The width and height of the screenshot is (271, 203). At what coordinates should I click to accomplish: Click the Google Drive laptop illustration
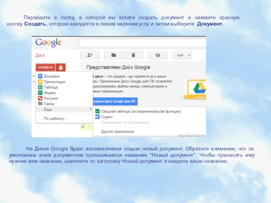(x=195, y=89)
